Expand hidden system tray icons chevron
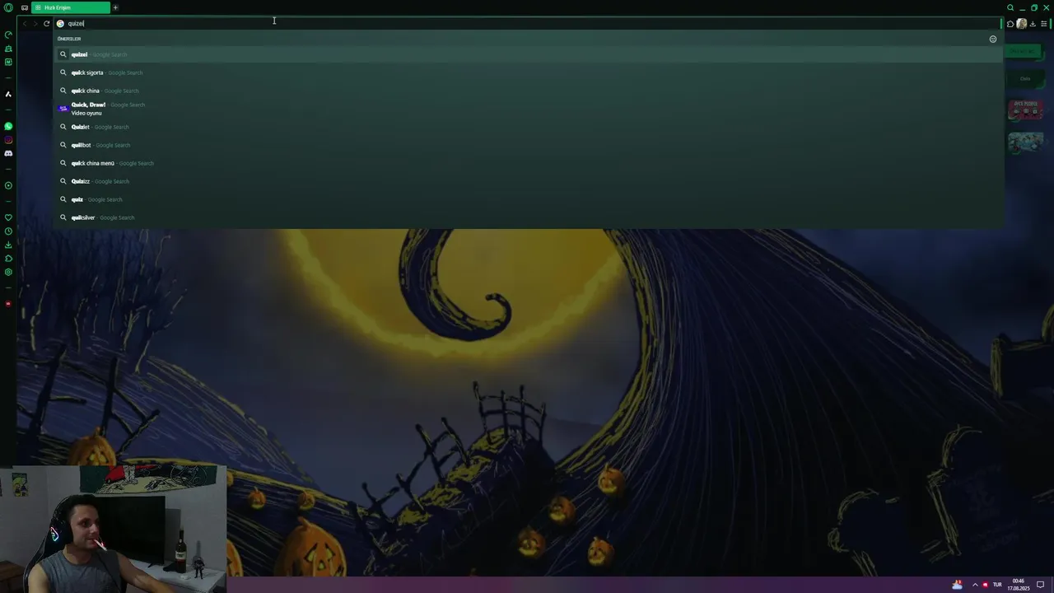This screenshot has height=593, width=1054. coord(975,585)
